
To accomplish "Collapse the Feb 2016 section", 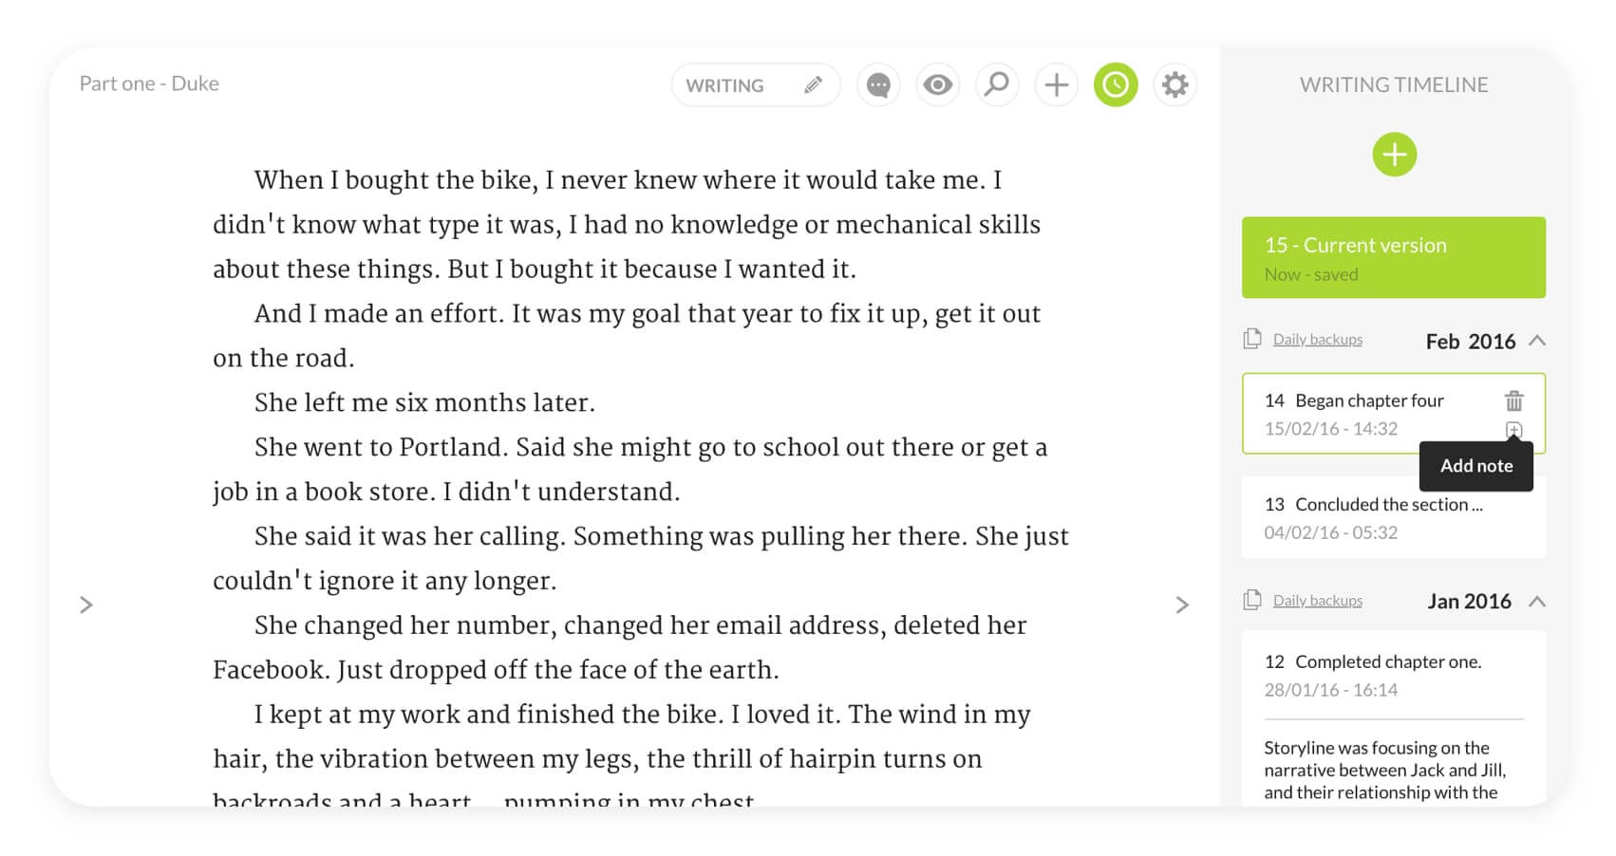I will [x=1537, y=341].
